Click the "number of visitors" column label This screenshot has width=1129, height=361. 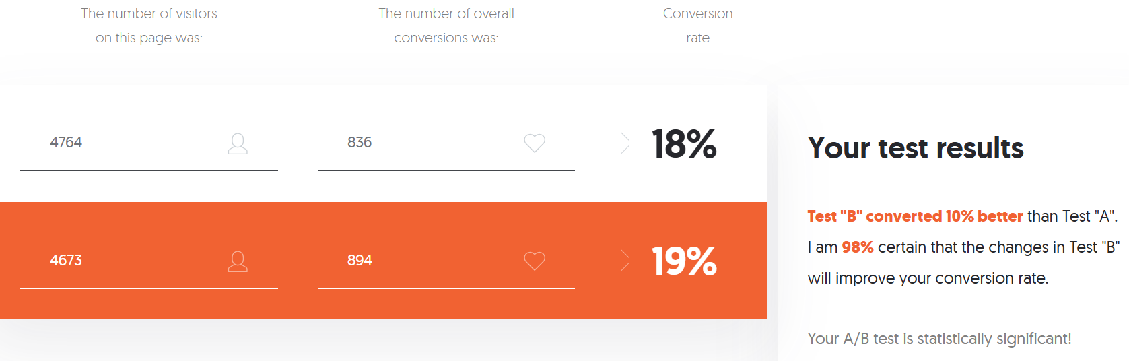(149, 26)
